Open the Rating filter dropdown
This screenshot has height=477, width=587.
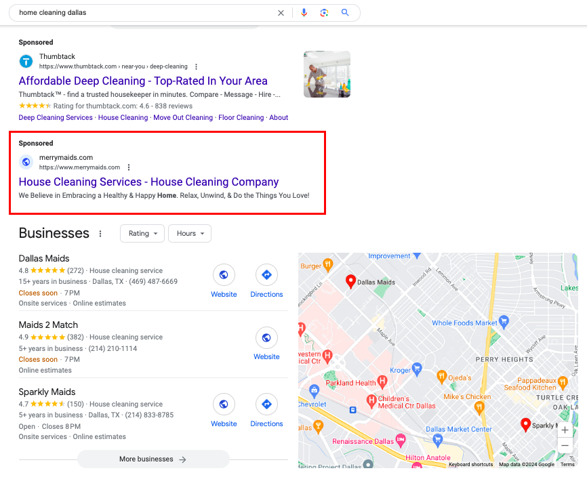click(142, 233)
